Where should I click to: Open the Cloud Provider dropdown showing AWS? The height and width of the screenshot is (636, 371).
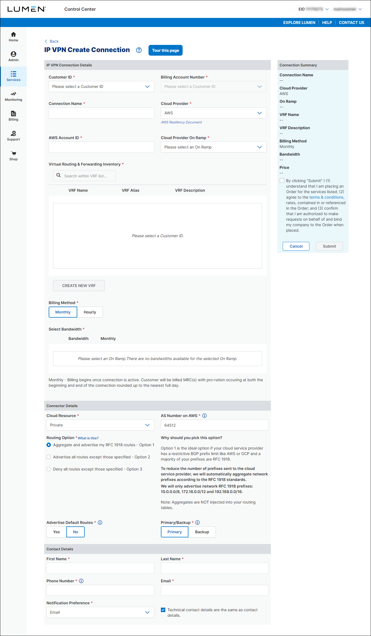tap(214, 113)
